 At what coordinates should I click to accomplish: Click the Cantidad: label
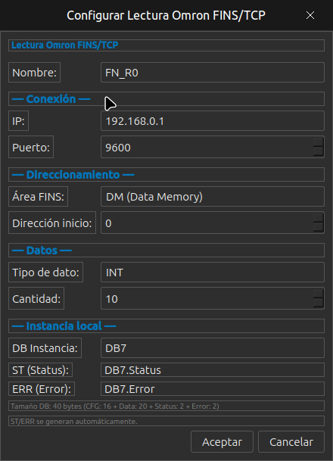pos(36,298)
